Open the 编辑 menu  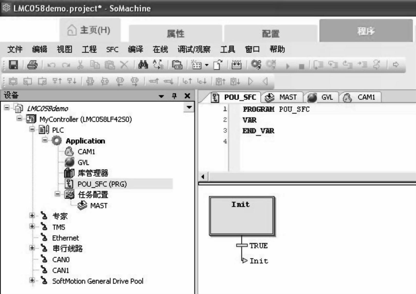tap(40, 49)
